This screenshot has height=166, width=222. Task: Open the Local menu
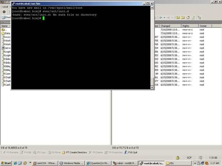[x=5, y=7]
